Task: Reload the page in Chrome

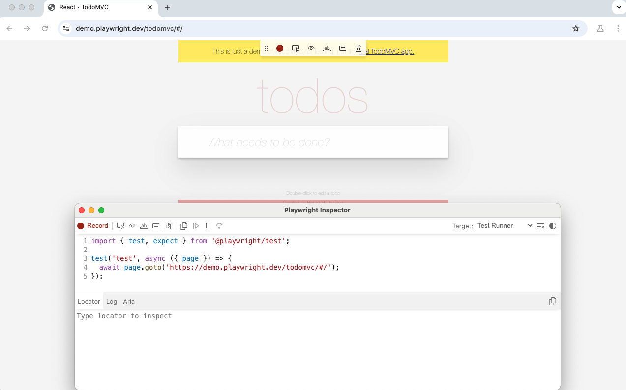Action: tap(45, 28)
